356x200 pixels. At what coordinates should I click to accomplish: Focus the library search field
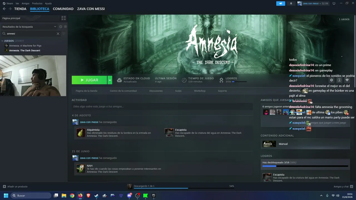(31, 34)
